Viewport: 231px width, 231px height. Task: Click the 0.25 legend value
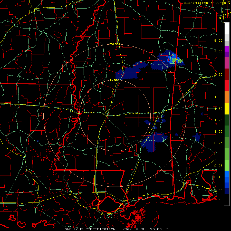[218, 166]
